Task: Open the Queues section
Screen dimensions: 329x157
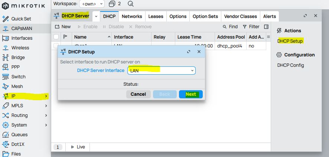Action: (19, 135)
